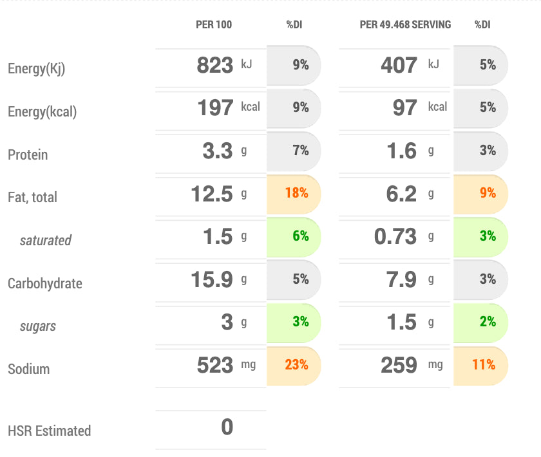Click the Fat, total label
The height and width of the screenshot is (457, 541).
click(x=32, y=198)
